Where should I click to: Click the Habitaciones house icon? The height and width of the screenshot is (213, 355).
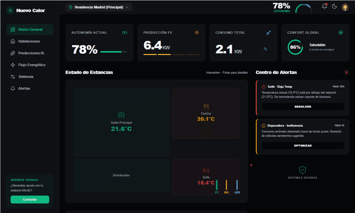point(13,41)
